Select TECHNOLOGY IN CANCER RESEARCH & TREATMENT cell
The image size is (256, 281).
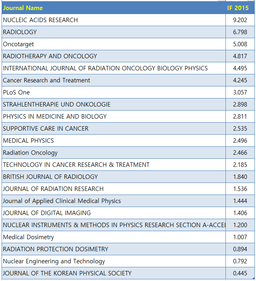pyautogui.click(x=114, y=164)
